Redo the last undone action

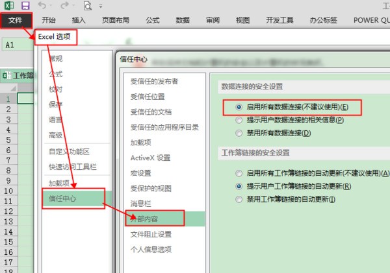[64, 5]
